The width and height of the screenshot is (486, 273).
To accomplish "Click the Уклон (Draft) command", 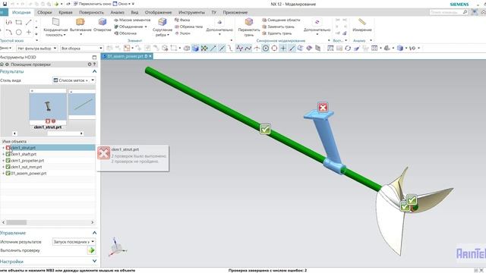I will (182, 33).
